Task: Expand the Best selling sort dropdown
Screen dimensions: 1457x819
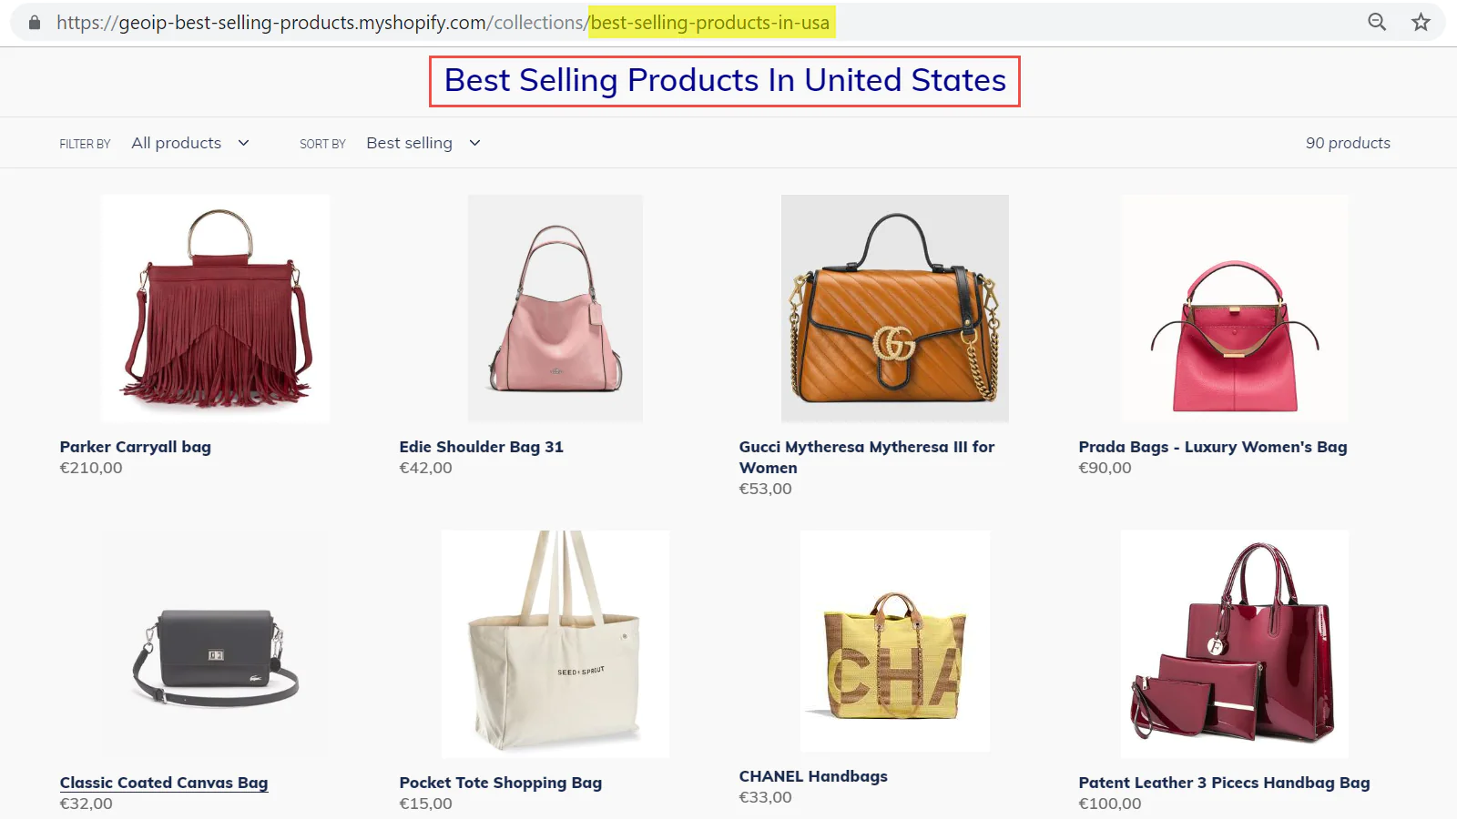Action: pyautogui.click(x=423, y=143)
